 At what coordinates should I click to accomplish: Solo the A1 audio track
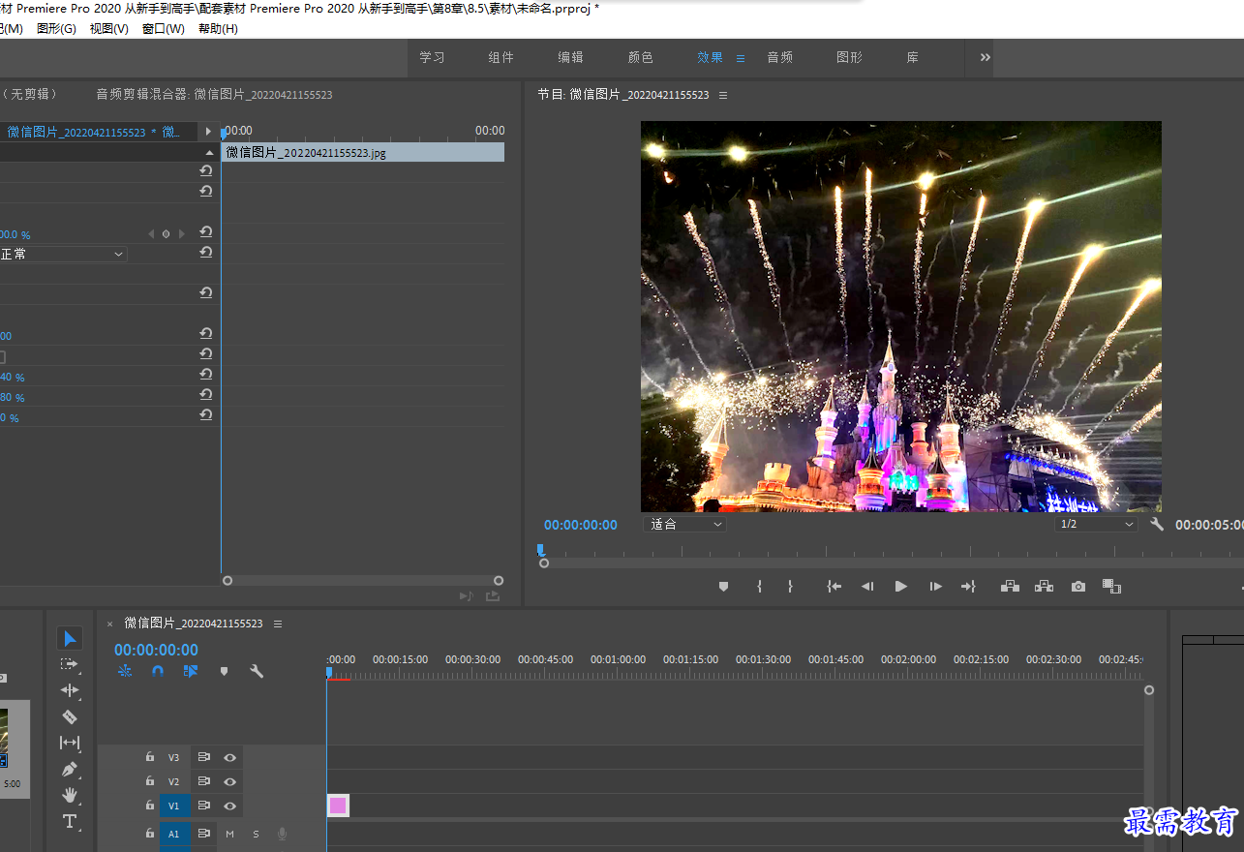click(x=257, y=834)
